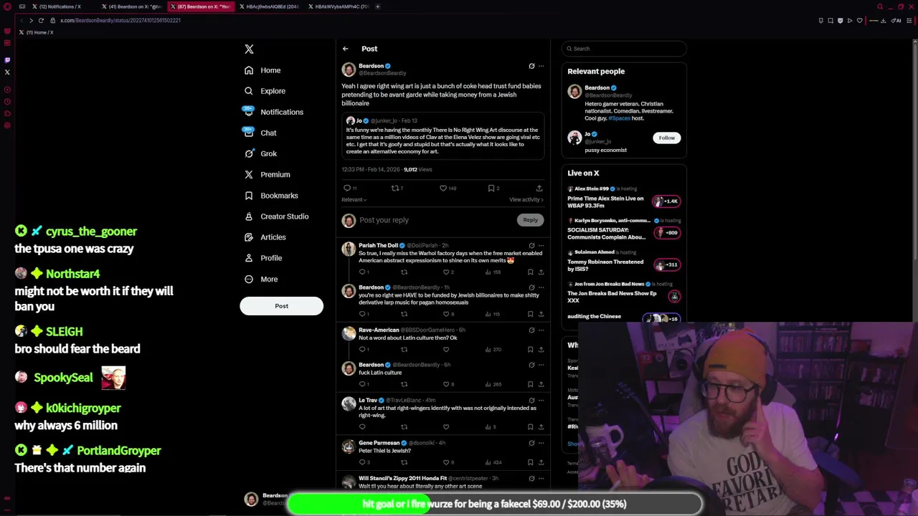This screenshot has height=516, width=918.
Task: Click the blue Post button in sidebar
Action: 281,306
